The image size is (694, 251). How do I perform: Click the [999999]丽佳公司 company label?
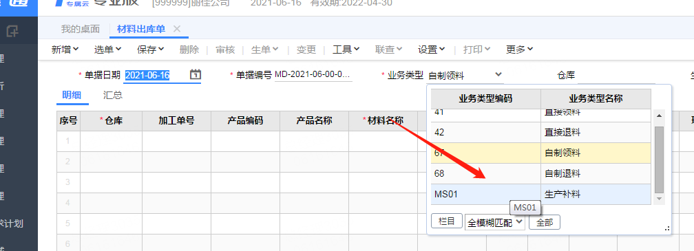coord(191,3)
